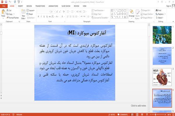Expand Shape Outline options

pyautogui.click(x=147, y=14)
